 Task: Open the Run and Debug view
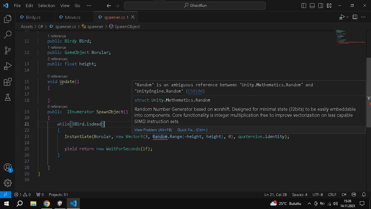[8, 66]
